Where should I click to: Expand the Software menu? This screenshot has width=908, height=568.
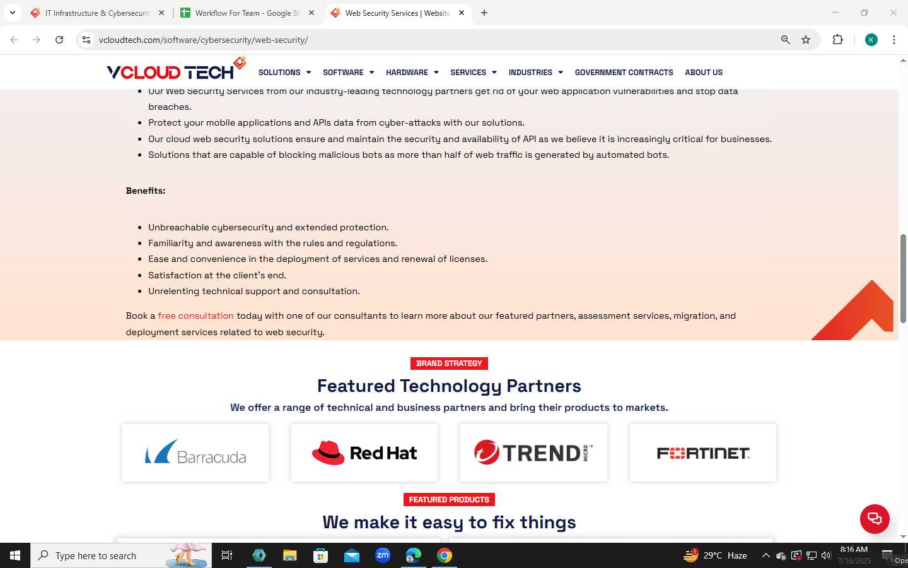348,73
